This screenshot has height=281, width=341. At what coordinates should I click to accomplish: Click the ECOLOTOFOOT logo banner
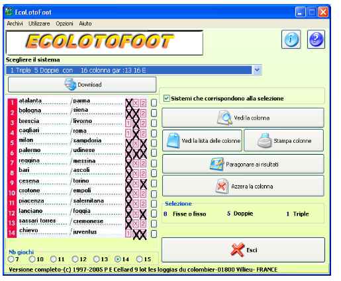click(105, 43)
